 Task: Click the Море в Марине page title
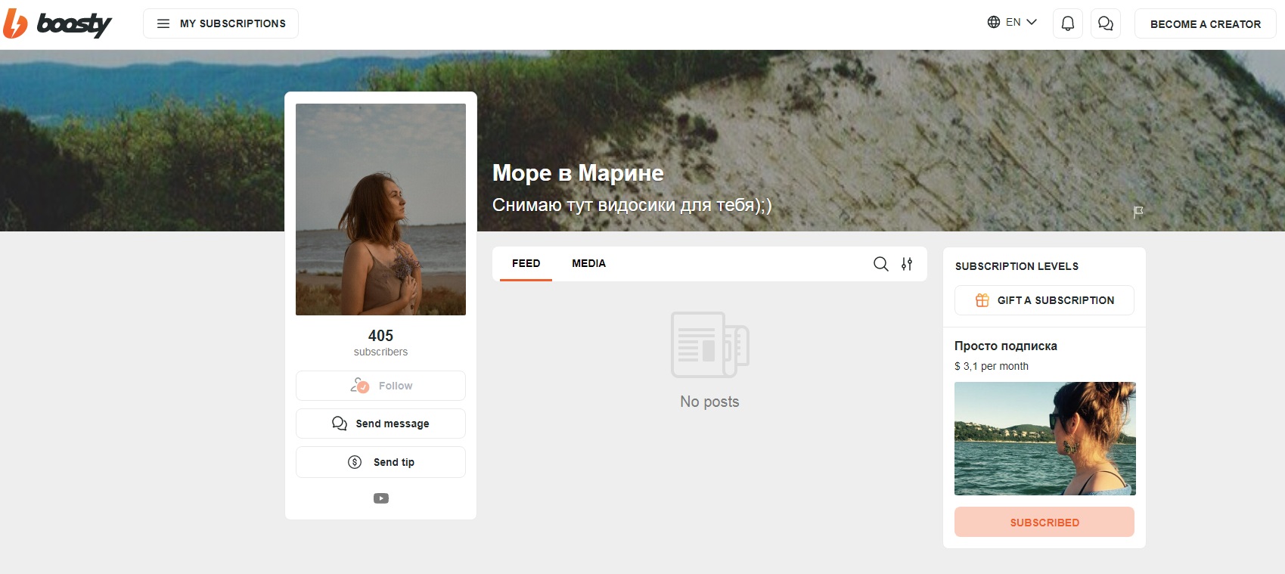[x=578, y=173]
